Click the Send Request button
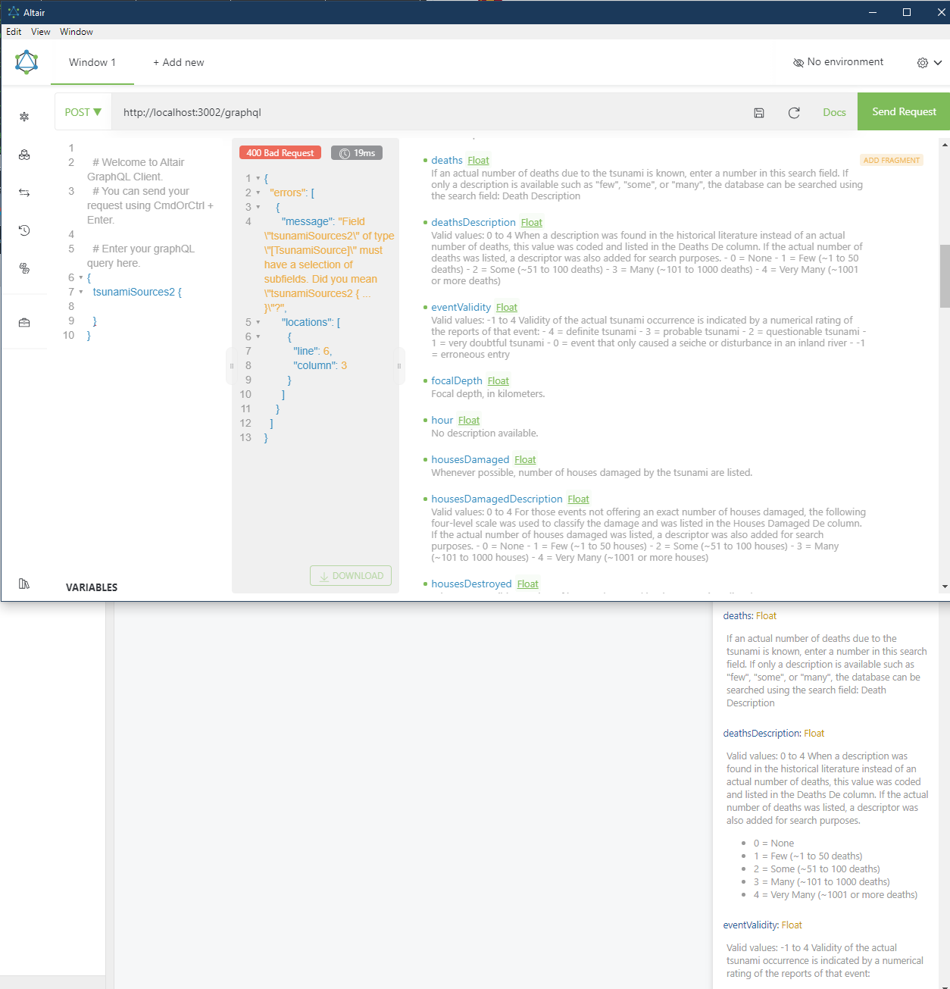The image size is (950, 989). (903, 111)
